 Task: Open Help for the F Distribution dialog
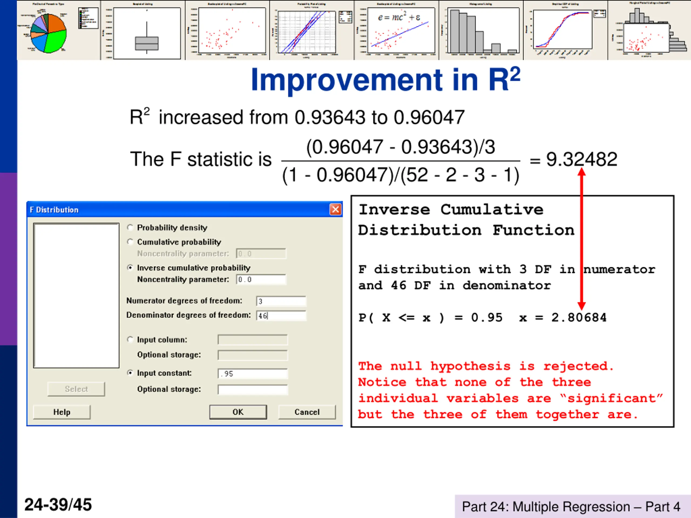point(62,412)
